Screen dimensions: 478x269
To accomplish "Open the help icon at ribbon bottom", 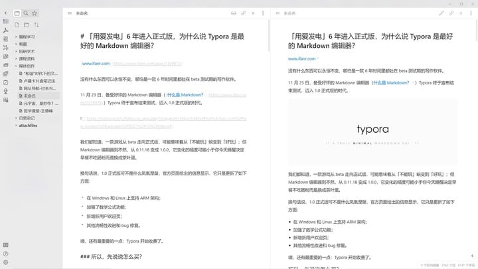I will point(5,254).
